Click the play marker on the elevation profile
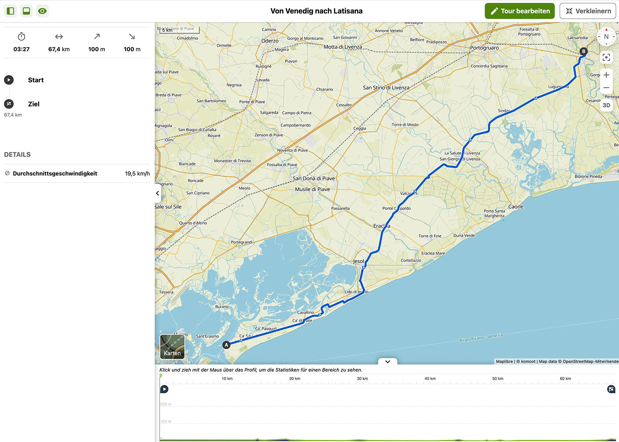 pos(164,389)
